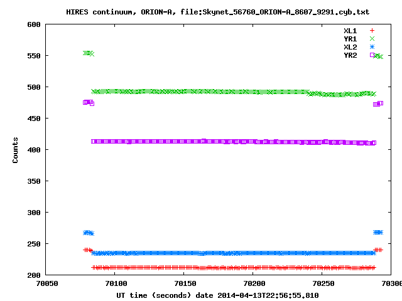Click the green cross YR1 legend marker

pos(372,39)
